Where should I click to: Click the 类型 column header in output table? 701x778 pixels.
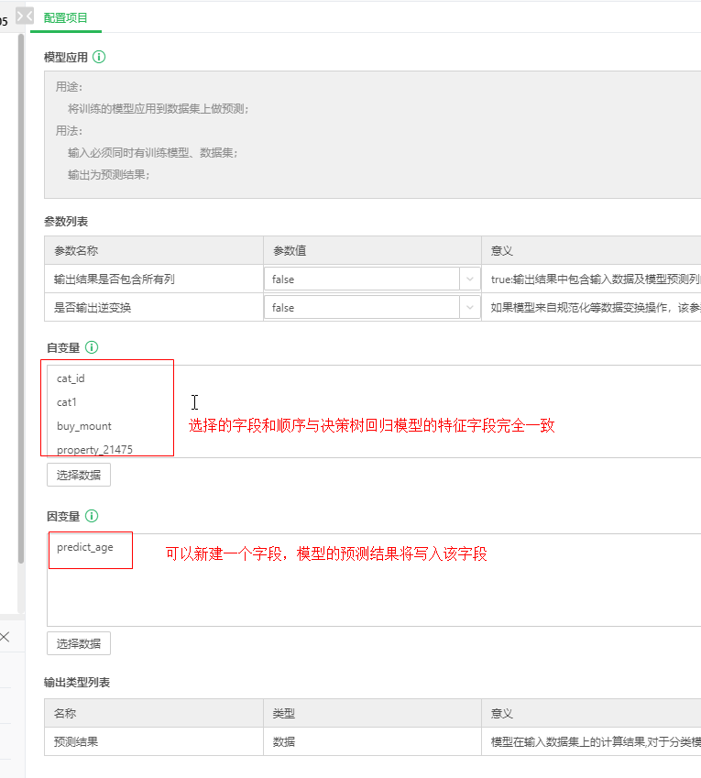point(283,713)
